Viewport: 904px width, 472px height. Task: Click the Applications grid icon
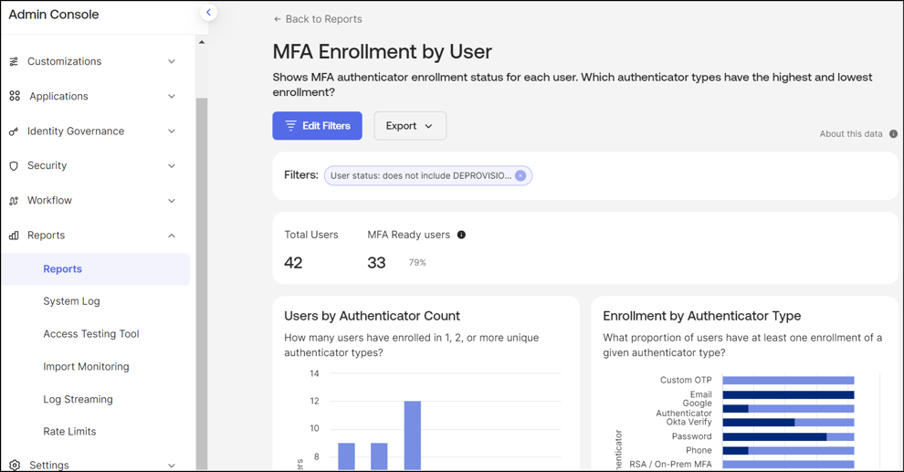click(x=15, y=96)
